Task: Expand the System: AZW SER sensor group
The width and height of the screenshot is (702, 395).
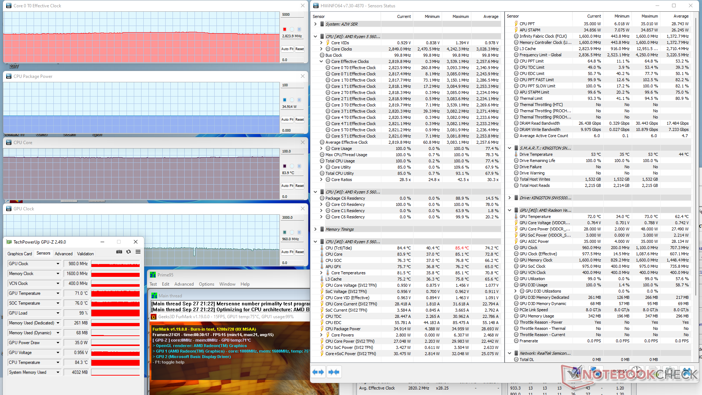Action: pos(315,24)
